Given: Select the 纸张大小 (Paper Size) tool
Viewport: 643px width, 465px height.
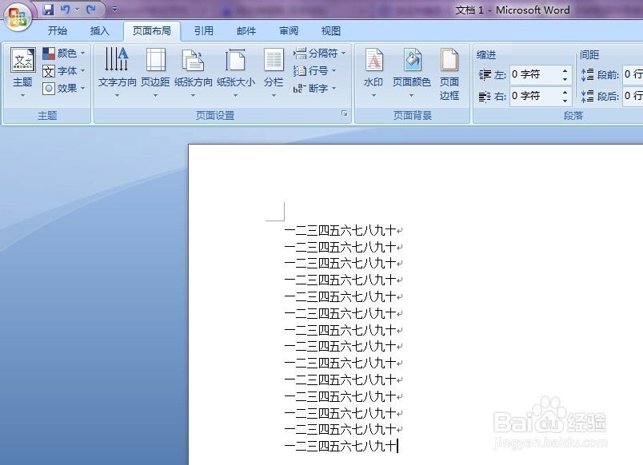Looking at the screenshot, I should (x=235, y=70).
